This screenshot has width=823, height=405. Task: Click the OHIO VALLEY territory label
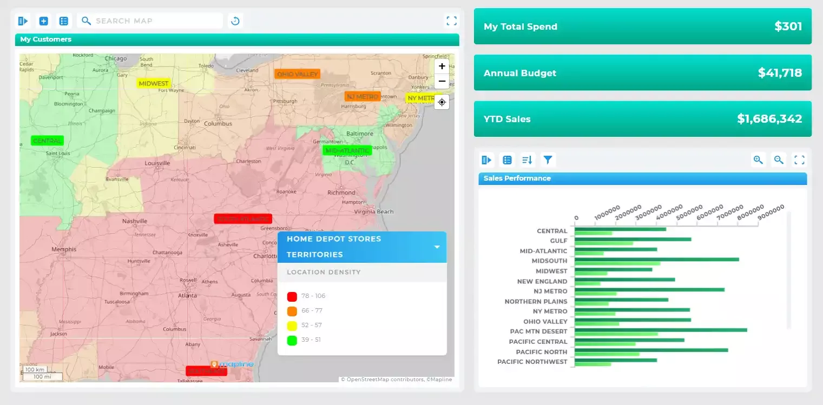[x=298, y=74]
